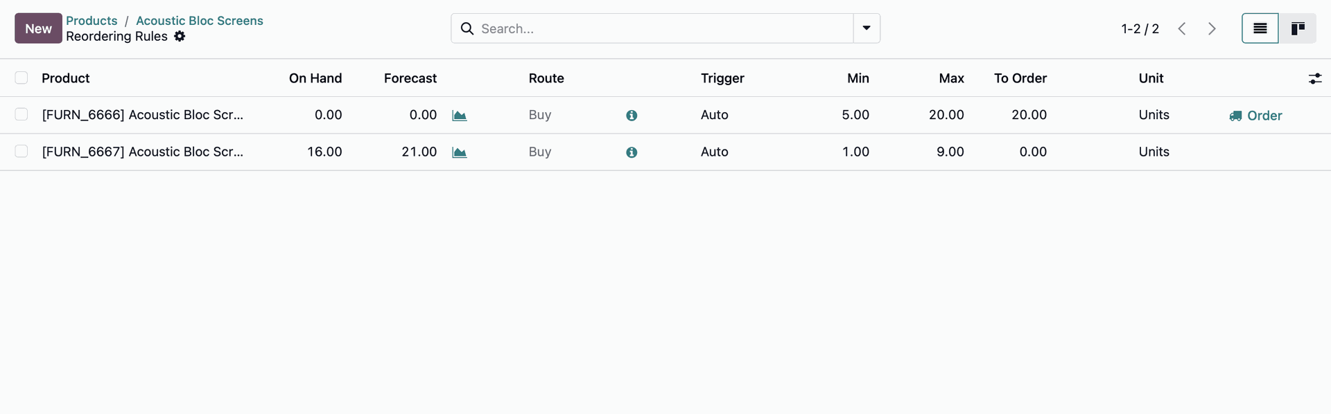The image size is (1331, 414).
Task: Go to next page of records
Action: pyautogui.click(x=1212, y=28)
